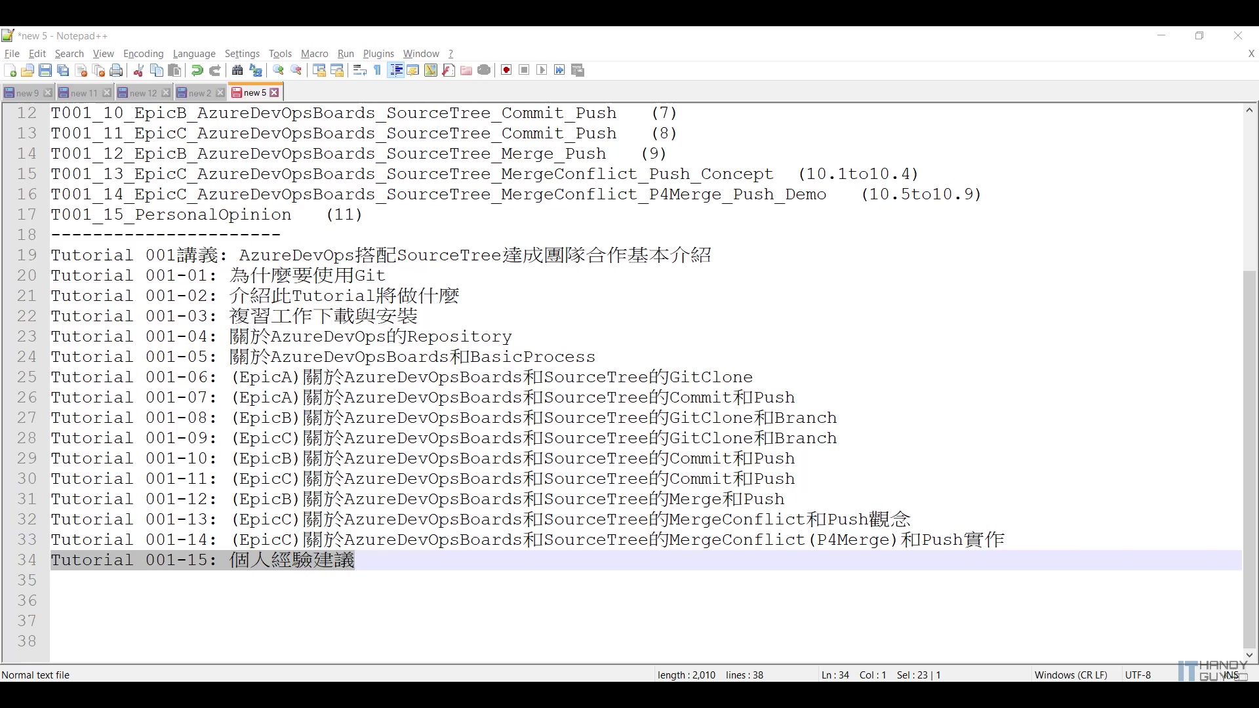Close the new 5 tab
This screenshot has height=708, width=1259.
(275, 93)
